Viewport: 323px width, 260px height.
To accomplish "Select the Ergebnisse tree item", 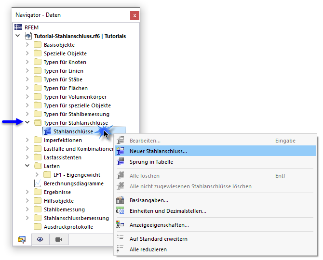I will [x=57, y=192].
